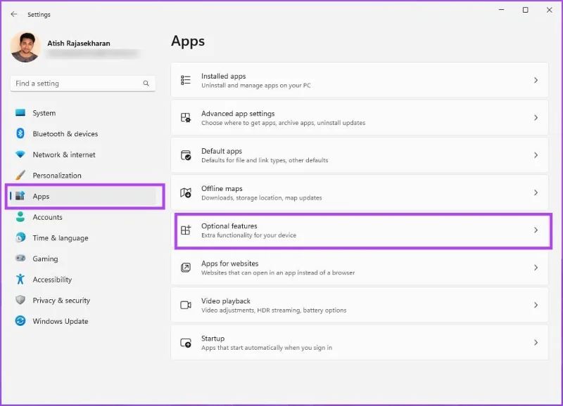Open Installed apps title

[223, 76]
